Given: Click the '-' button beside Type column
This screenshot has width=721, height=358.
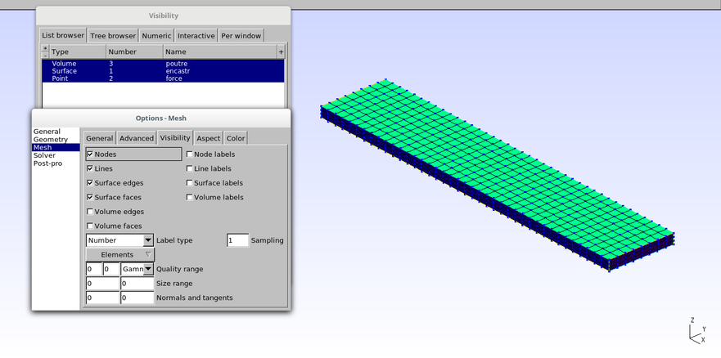Looking at the screenshot, I should tap(45, 55).
